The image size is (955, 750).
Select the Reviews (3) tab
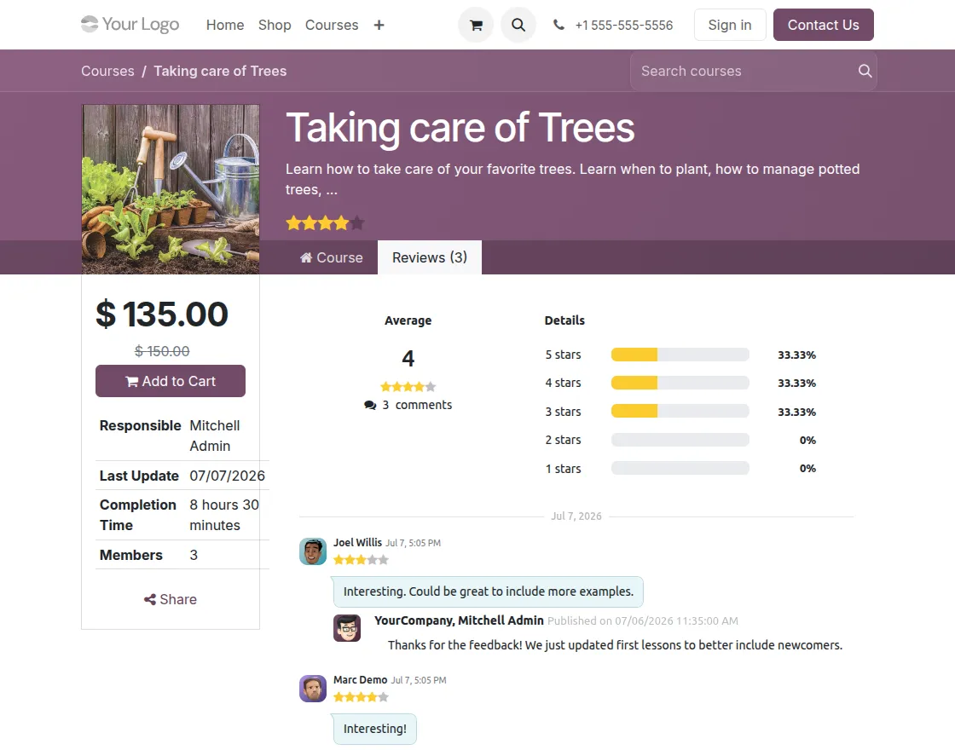click(430, 257)
